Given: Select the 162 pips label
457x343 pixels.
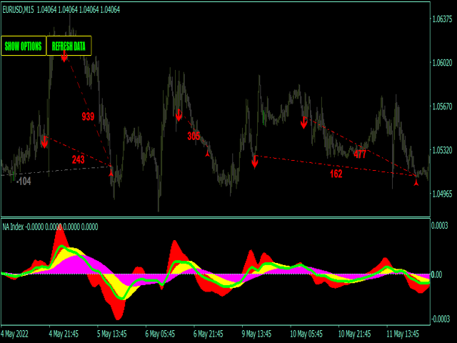Looking at the screenshot, I should click(x=336, y=174).
